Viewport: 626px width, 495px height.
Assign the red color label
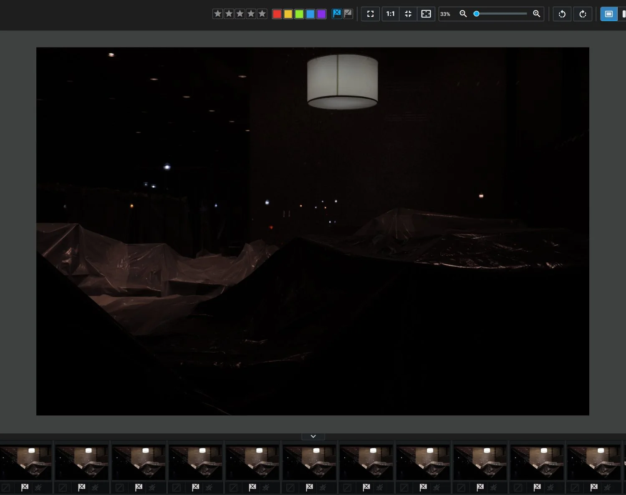pos(277,14)
